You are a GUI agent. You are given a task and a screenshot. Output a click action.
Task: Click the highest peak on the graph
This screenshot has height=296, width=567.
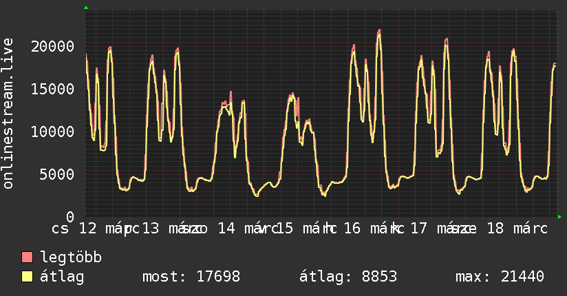[x=379, y=30]
